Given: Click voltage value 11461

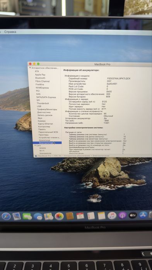Looking at the screenshot, I should pyautogui.click(x=107, y=123).
